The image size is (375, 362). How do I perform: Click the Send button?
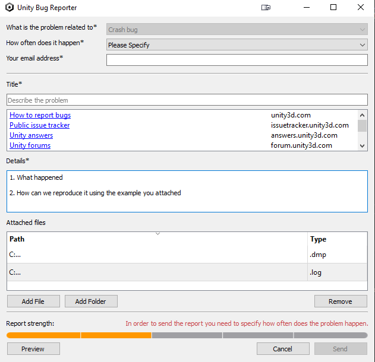coord(341,349)
